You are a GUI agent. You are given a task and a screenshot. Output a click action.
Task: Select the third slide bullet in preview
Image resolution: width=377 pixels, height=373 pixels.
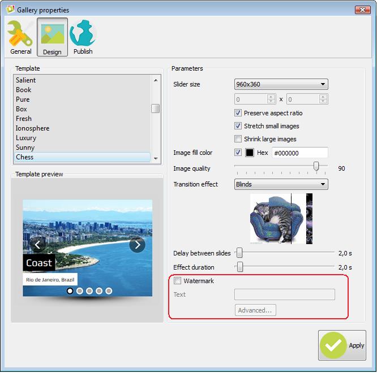coord(89,291)
